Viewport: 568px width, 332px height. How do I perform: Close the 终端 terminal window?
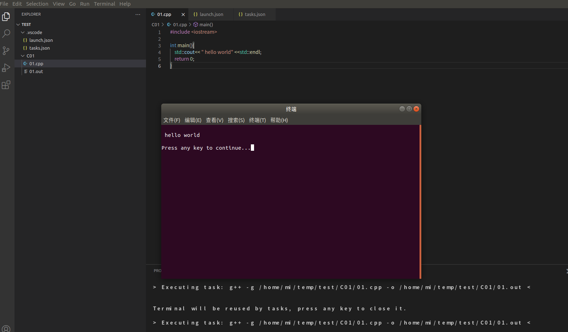tap(416, 109)
